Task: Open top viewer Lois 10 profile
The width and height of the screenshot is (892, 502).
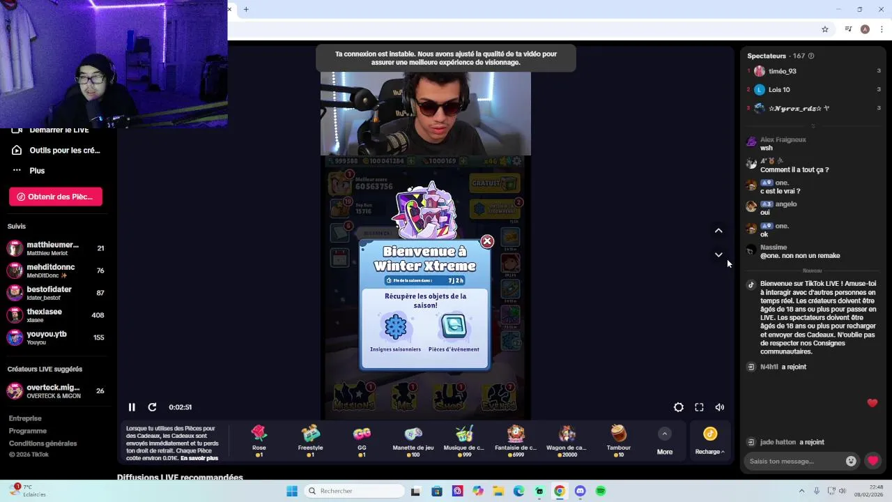Action: [778, 89]
